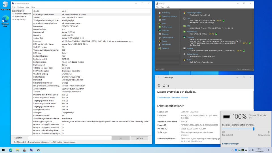Select the 'BIOS-version och -datum' row
This screenshot has height=153, width=272.
click(x=92, y=44)
